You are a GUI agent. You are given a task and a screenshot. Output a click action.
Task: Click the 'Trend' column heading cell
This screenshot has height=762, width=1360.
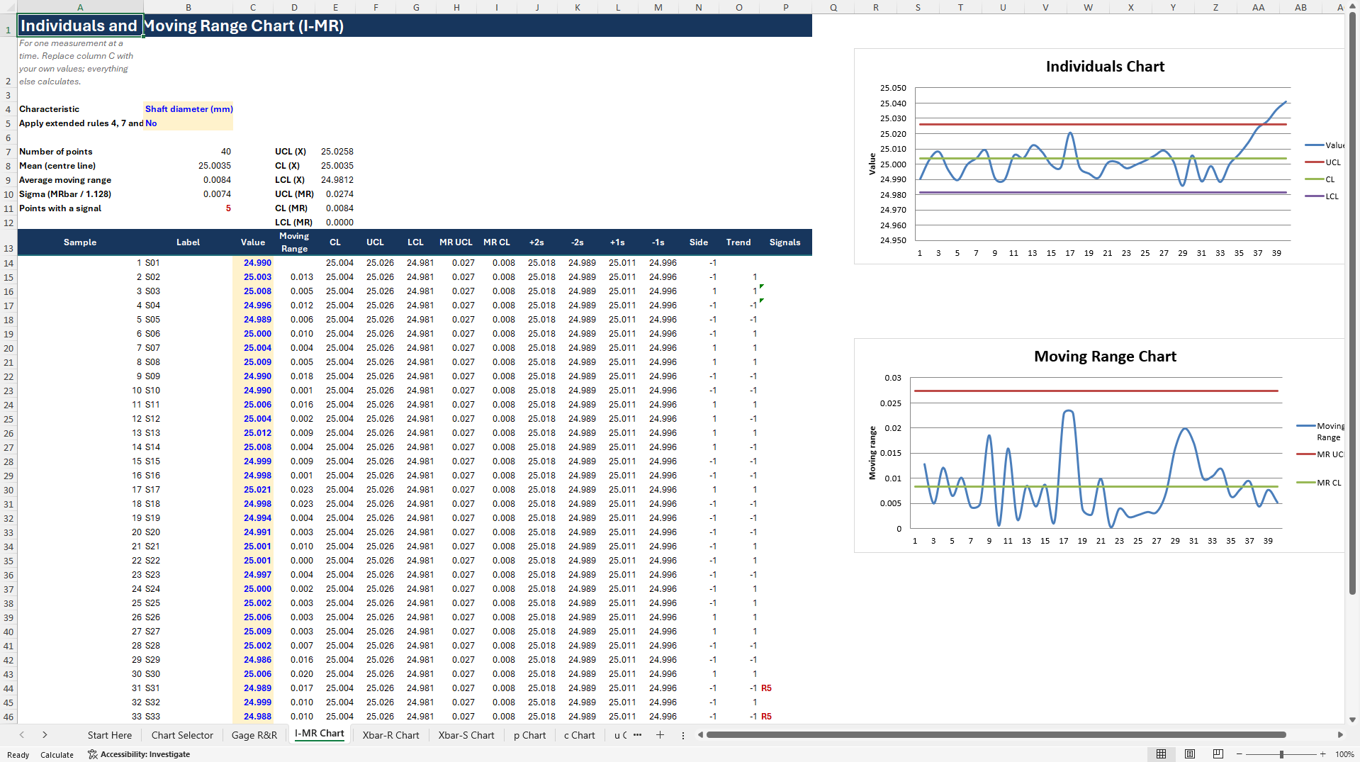point(738,242)
